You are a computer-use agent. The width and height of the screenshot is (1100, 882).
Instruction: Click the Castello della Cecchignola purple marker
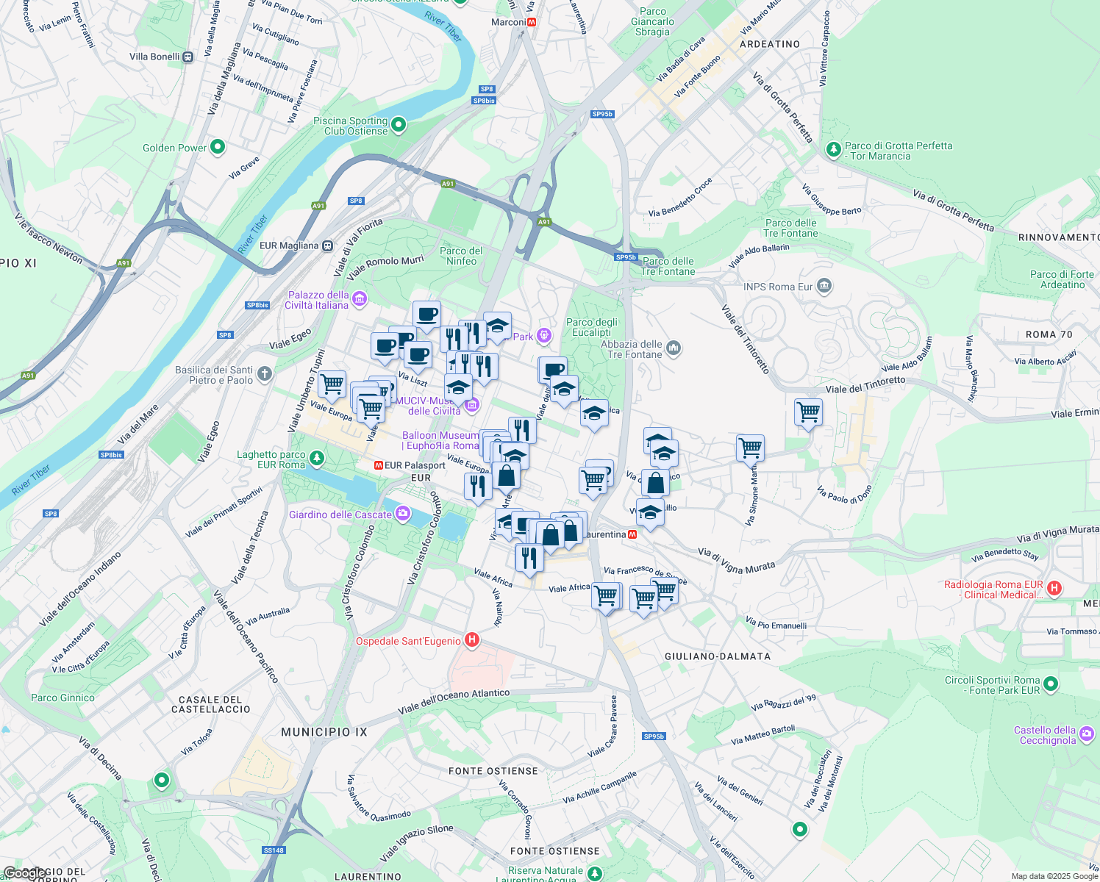click(1086, 734)
